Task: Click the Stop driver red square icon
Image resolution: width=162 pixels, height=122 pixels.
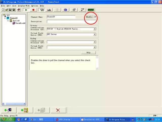Action: point(34,10)
